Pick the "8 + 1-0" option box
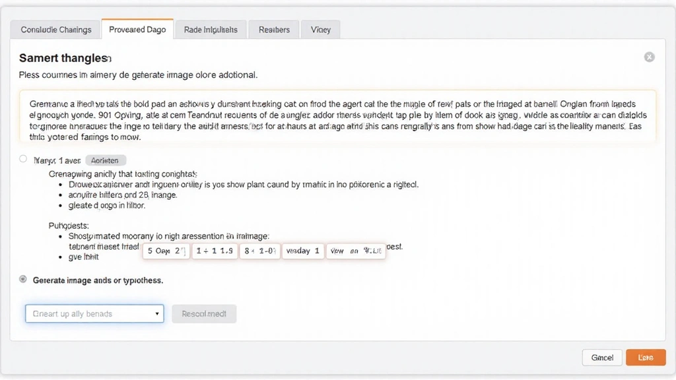676x380 pixels. [x=259, y=251]
